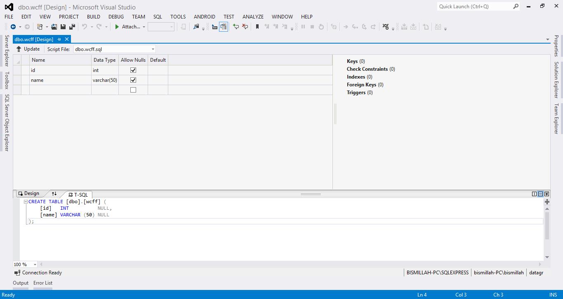The width and height of the screenshot is (563, 299).
Task: Open the Undo history dropdown arrow
Action: click(x=91, y=27)
